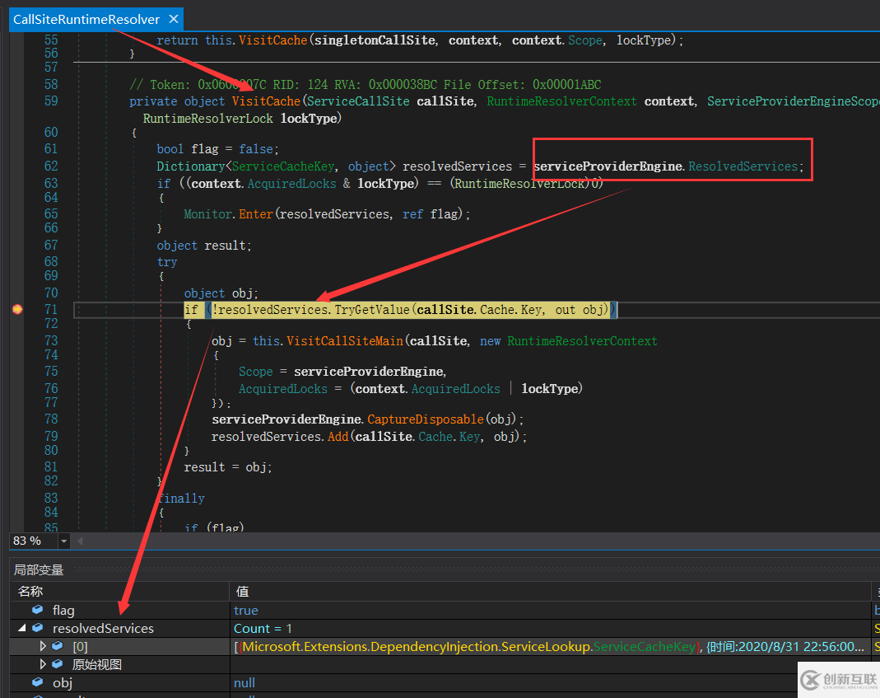Click line number 62 in the gutter

[51, 166]
